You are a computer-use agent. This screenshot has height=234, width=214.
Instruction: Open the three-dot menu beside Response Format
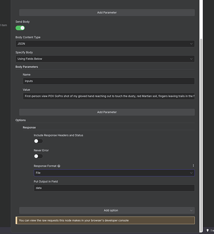[x=193, y=166]
